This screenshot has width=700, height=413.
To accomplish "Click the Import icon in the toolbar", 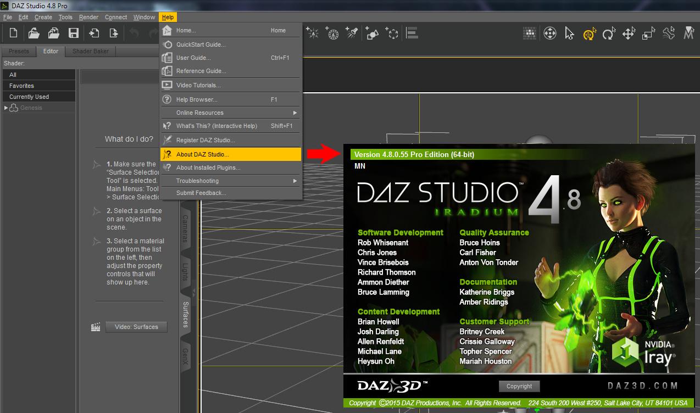I will (93, 33).
